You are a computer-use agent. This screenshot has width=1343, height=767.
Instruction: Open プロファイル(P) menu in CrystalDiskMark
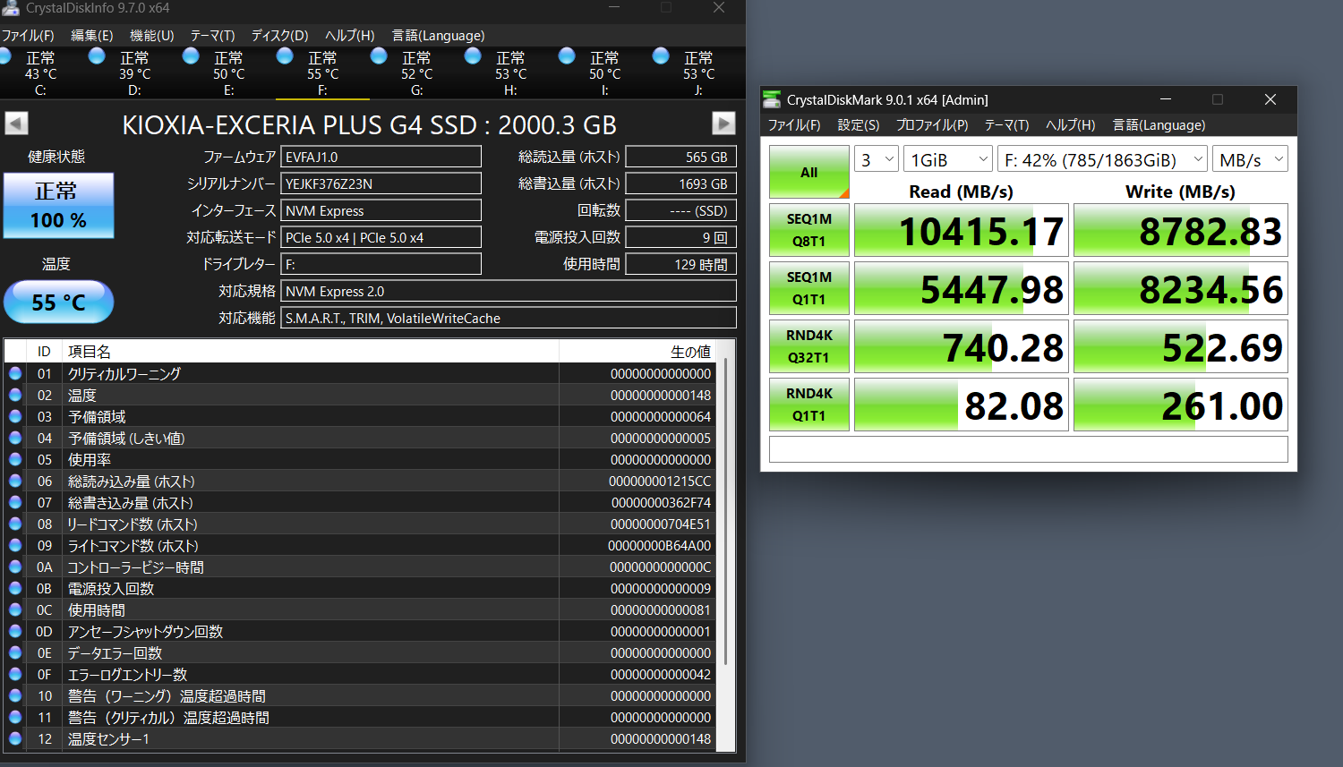pyautogui.click(x=932, y=125)
